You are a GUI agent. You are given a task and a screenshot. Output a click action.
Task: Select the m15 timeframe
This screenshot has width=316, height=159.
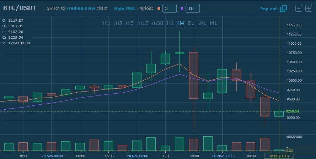pyautogui.click(x=143, y=23)
